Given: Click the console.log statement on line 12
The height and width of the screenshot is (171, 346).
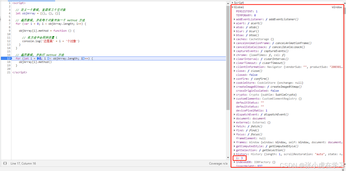Looking at the screenshot, I should [51, 41].
